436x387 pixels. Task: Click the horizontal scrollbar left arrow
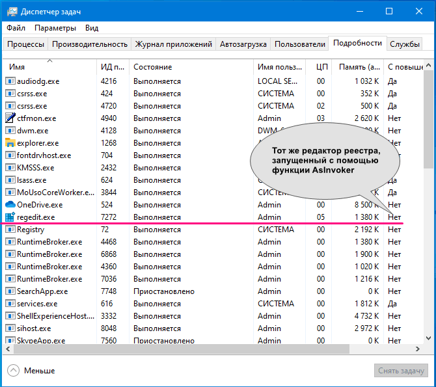coord(8,349)
